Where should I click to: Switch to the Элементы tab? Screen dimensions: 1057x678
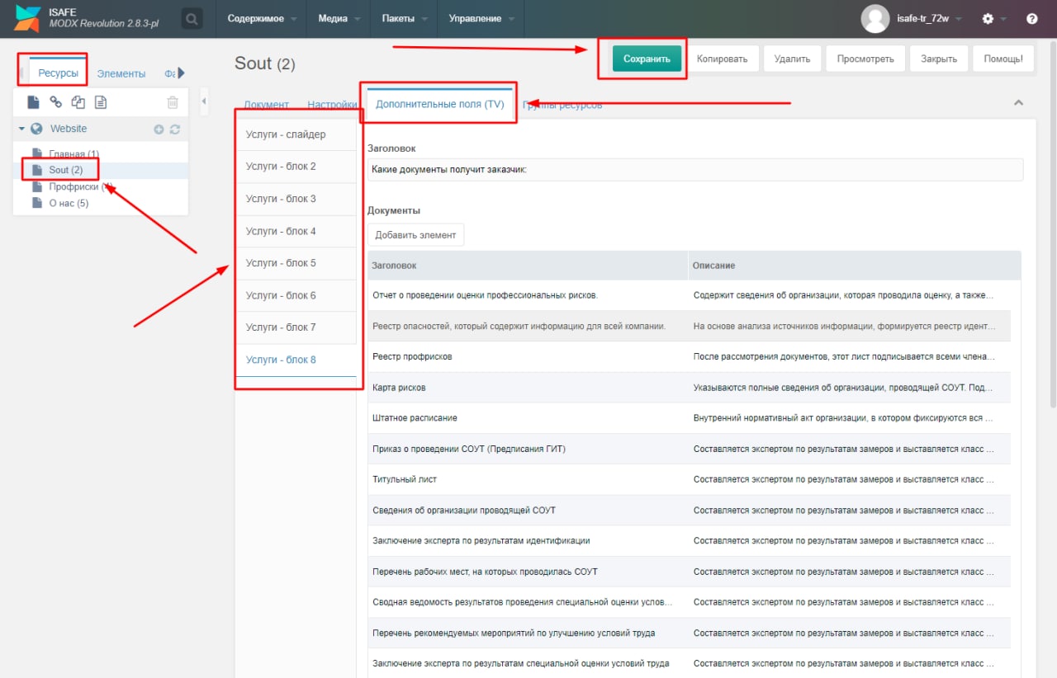[x=121, y=73]
